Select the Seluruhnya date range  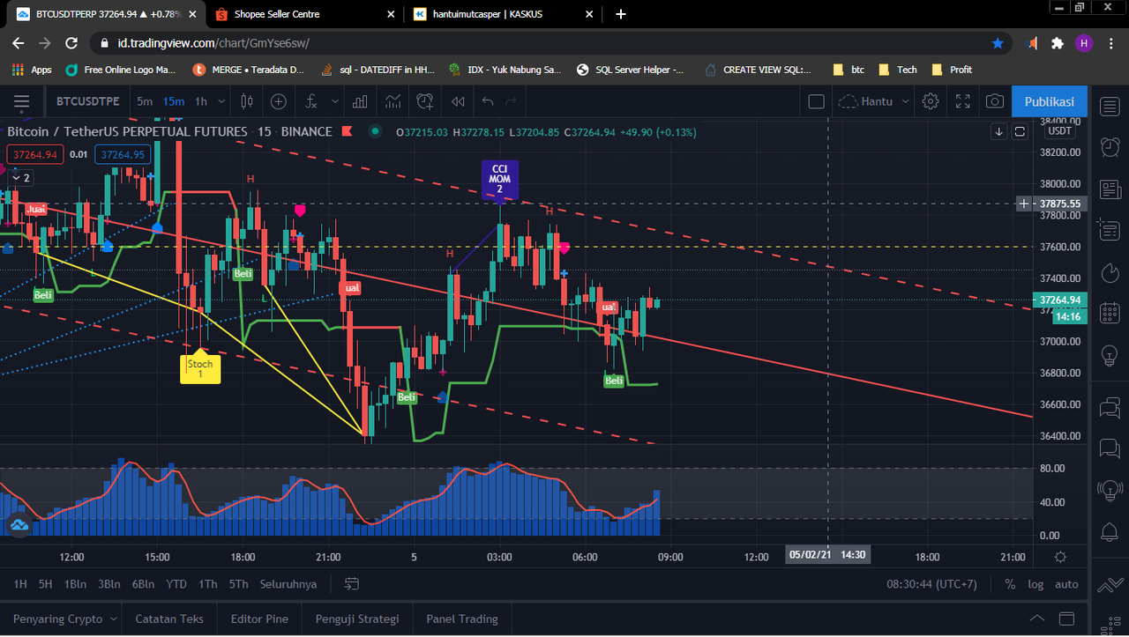coord(288,583)
